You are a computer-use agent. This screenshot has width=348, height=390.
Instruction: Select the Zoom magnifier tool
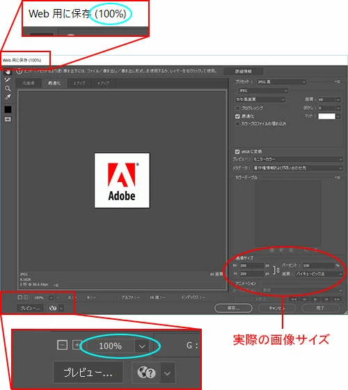click(x=8, y=88)
